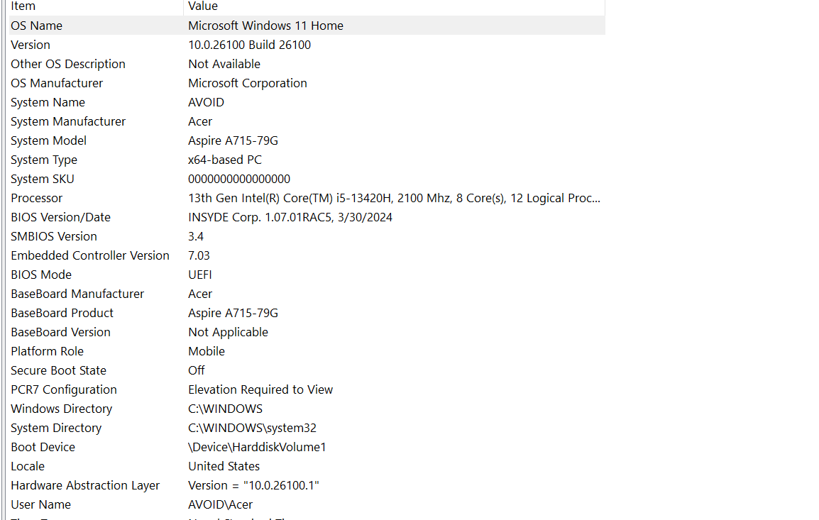
Task: Select the System Model row
Action: [307, 141]
